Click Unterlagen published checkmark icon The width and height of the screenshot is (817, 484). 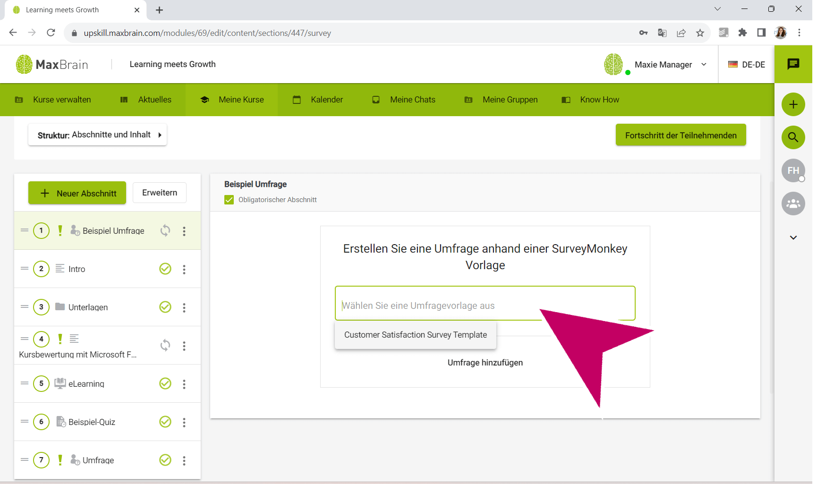tap(165, 307)
